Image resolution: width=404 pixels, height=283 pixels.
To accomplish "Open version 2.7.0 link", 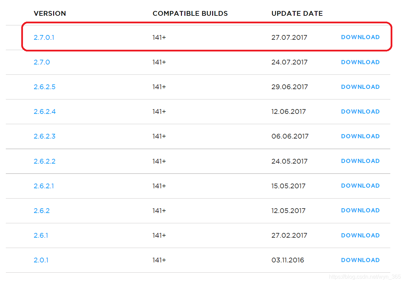I will pos(42,62).
